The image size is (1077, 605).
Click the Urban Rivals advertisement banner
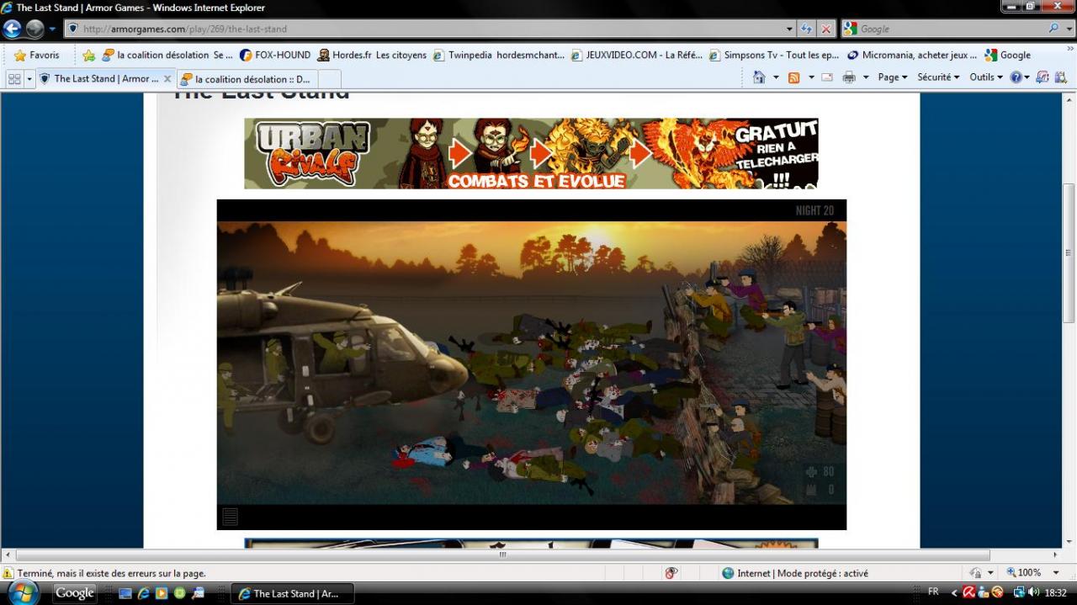coord(531,153)
